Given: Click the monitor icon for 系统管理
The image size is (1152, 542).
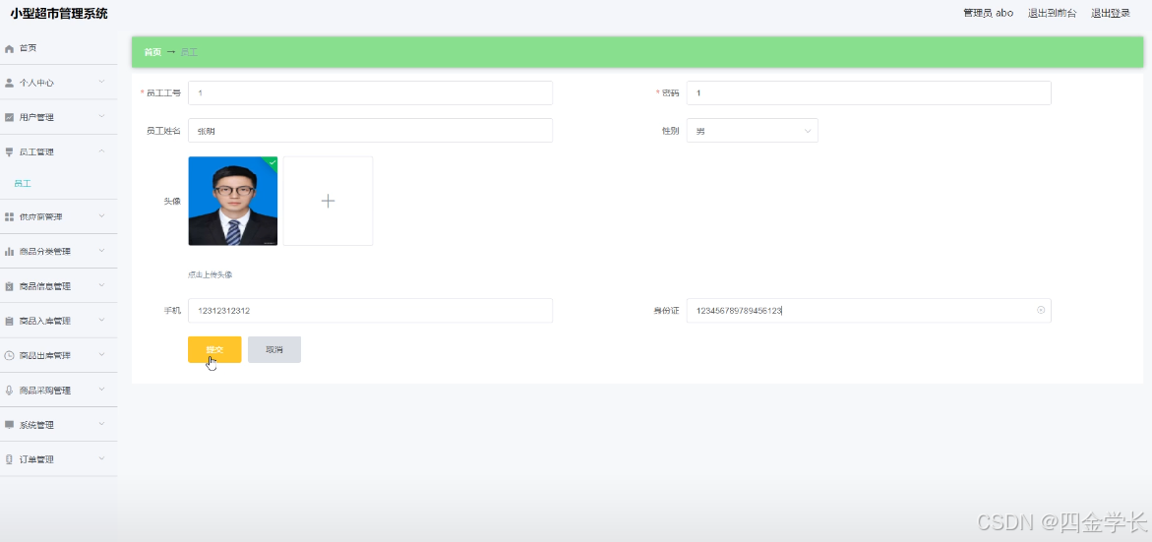Looking at the screenshot, I should pyautogui.click(x=10, y=425).
